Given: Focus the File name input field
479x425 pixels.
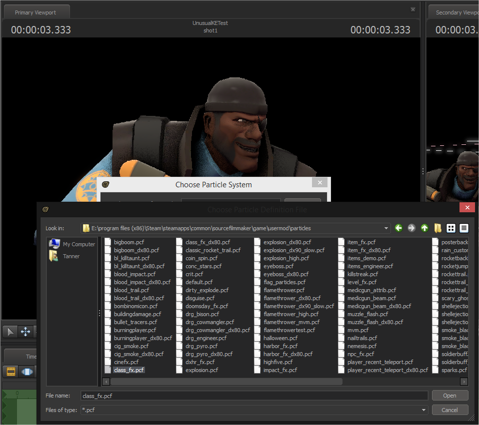Looking at the screenshot, I should tap(254, 396).
